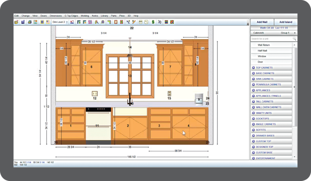
Task: Click the rainbow color stripes toolbar icon
Action: tap(166, 22)
